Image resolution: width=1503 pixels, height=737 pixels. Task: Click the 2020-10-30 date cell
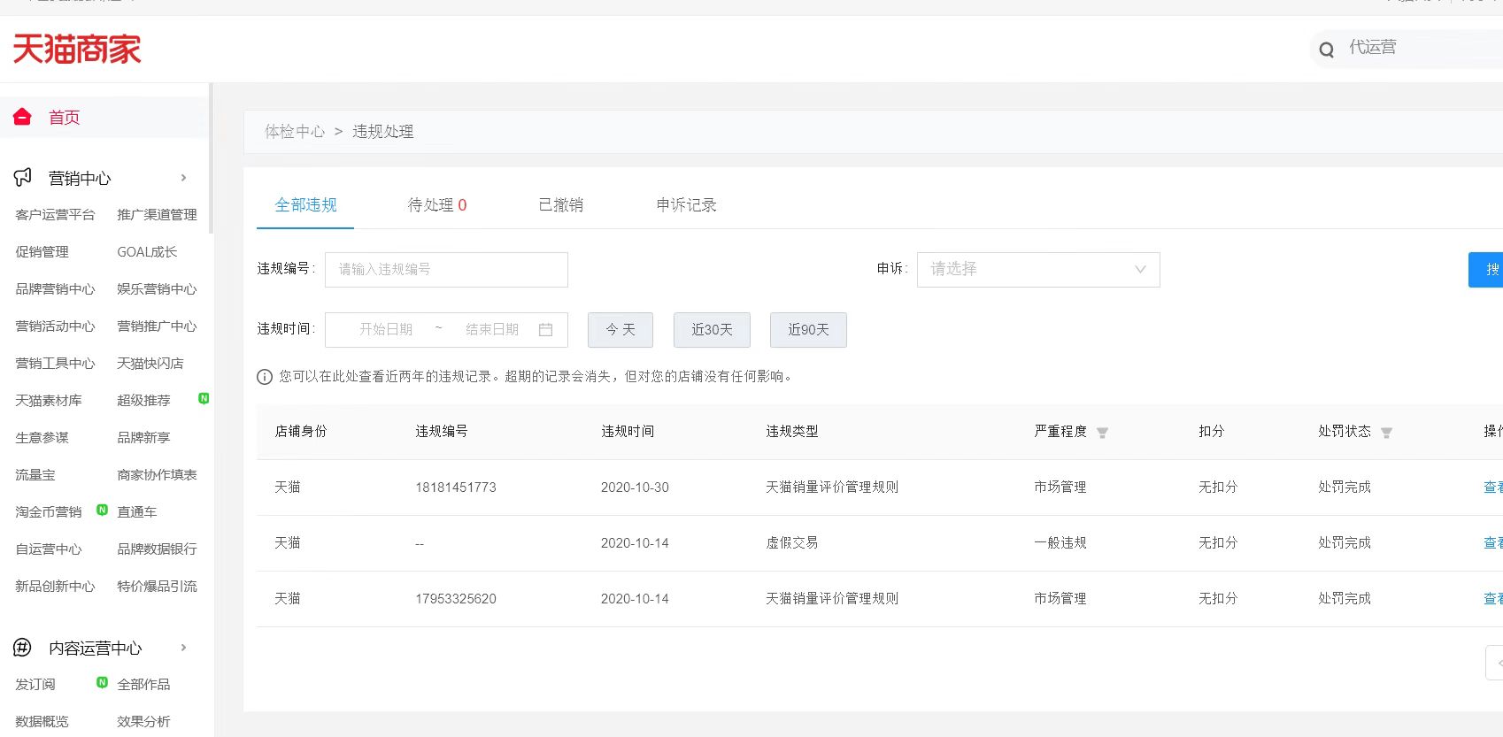click(635, 487)
